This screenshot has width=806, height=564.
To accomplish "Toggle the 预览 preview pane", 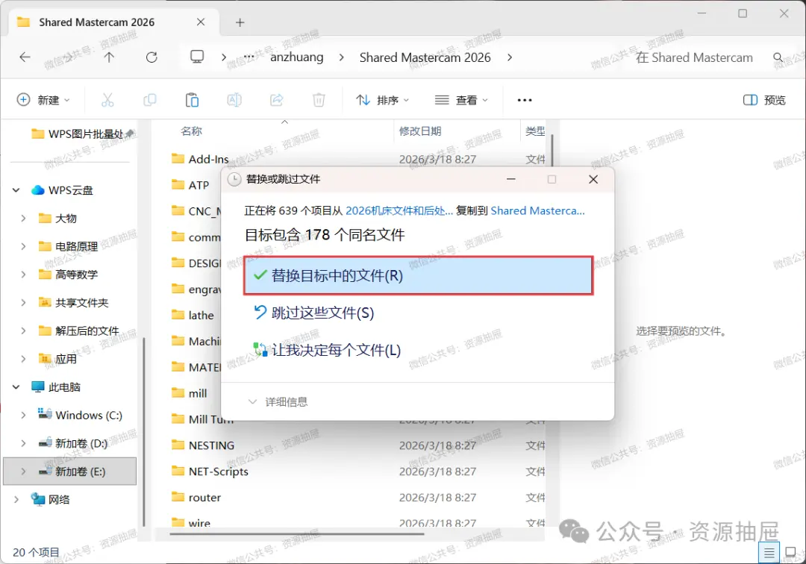I will [764, 100].
